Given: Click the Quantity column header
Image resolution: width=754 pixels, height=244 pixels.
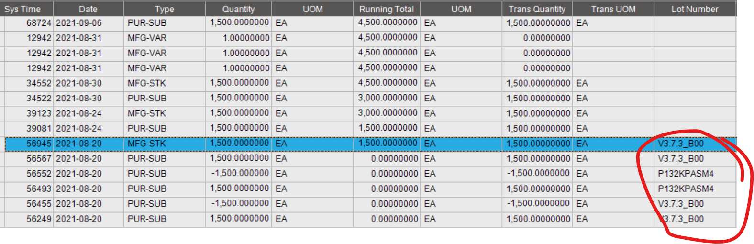Looking at the screenshot, I should pos(238,9).
